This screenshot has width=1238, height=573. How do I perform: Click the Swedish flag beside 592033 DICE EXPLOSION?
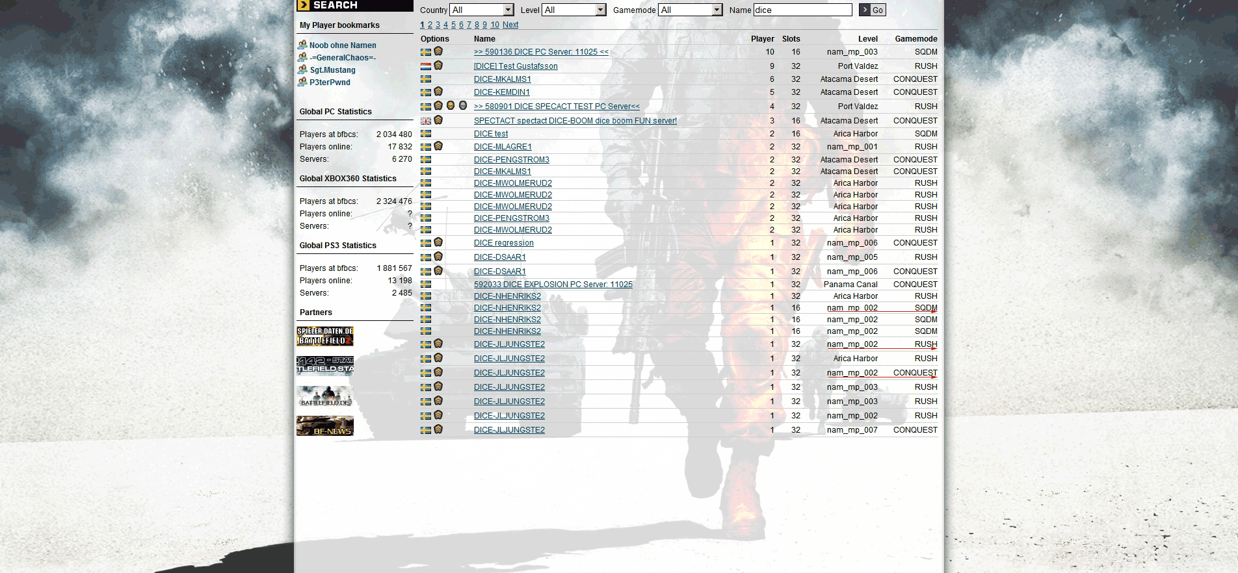(426, 285)
